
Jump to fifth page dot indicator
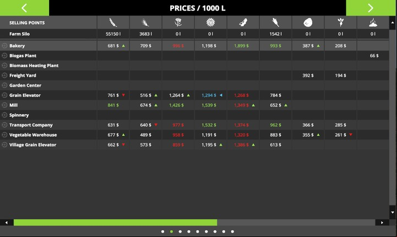coord(198,231)
